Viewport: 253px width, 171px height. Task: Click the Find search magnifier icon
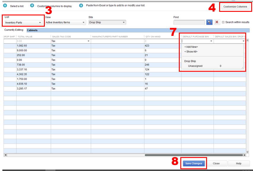coord(209,22)
